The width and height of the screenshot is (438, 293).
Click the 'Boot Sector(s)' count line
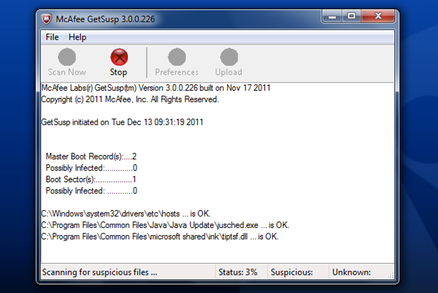point(91,180)
